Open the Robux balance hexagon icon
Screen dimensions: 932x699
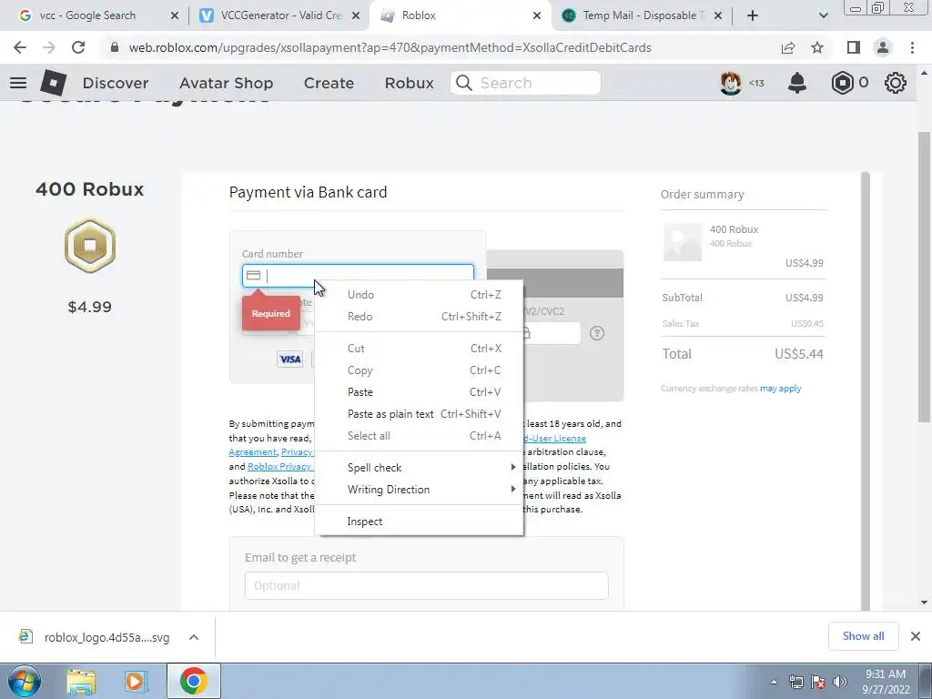point(842,83)
